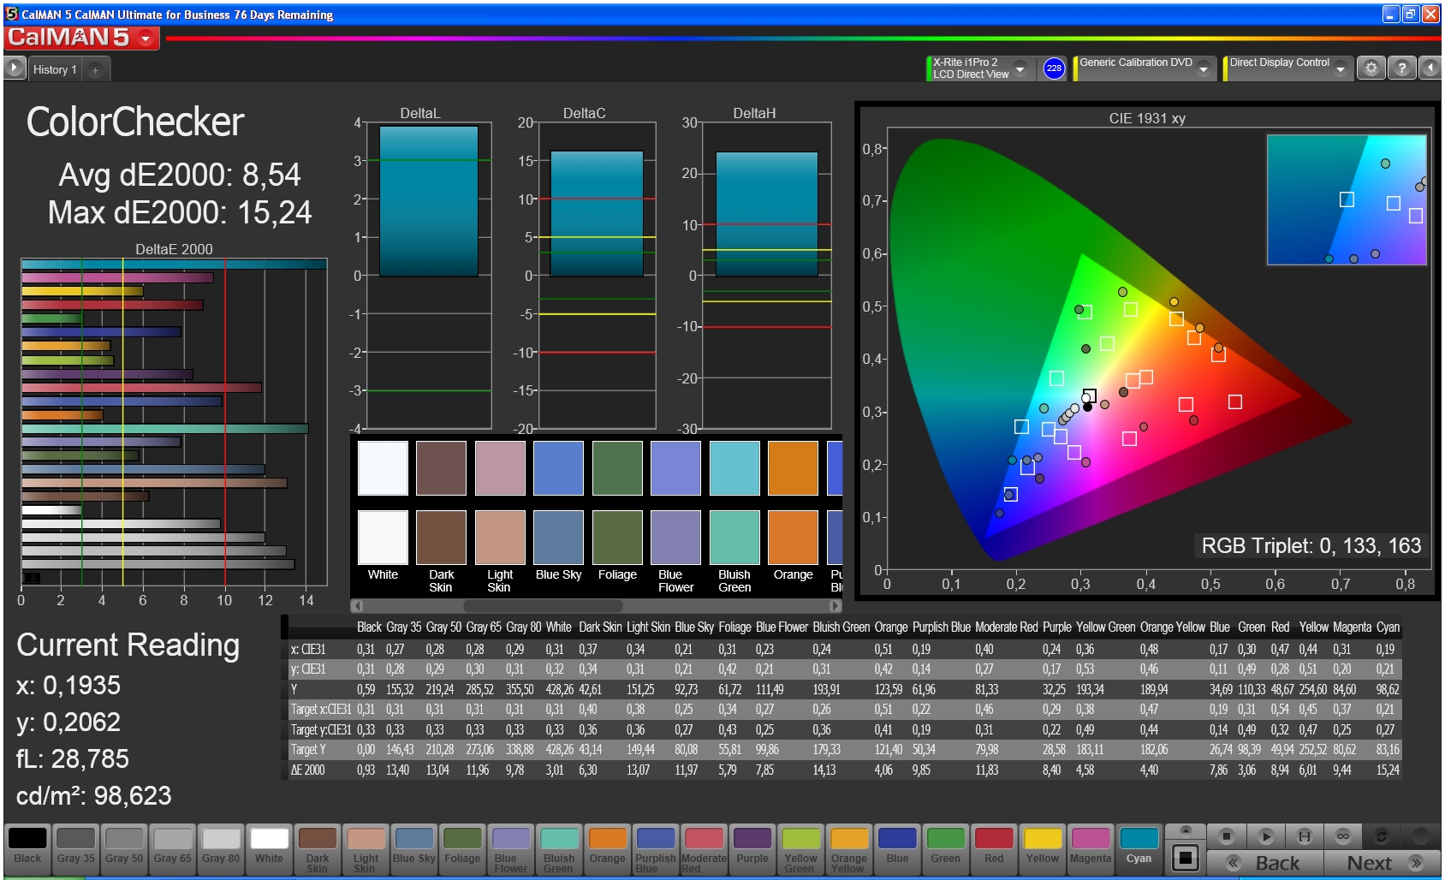Select the Red patch button

click(x=994, y=848)
